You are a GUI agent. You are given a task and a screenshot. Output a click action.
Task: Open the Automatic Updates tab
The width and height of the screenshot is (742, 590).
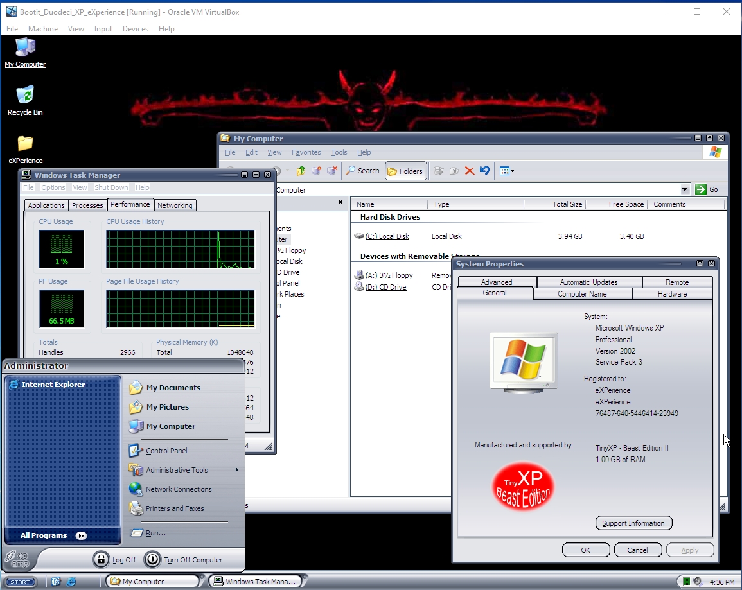(589, 282)
